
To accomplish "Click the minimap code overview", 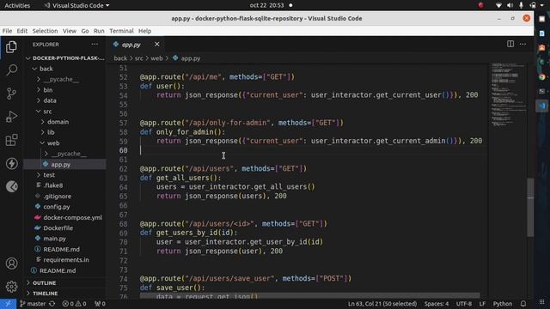I will coord(508,94).
